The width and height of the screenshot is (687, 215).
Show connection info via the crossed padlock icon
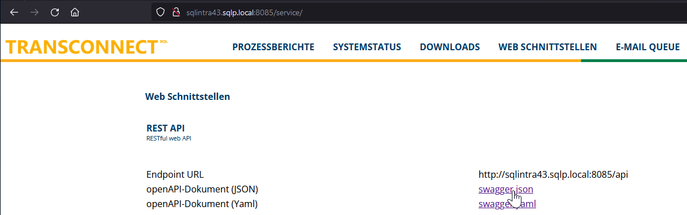[x=176, y=12]
